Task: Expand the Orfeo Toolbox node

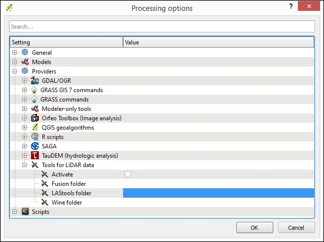Action: [25, 118]
